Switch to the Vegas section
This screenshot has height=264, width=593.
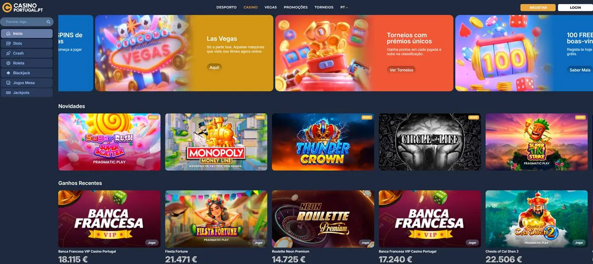tap(271, 7)
